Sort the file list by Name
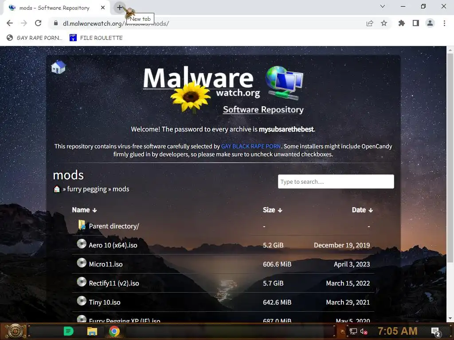This screenshot has height=340, width=454. [84, 210]
